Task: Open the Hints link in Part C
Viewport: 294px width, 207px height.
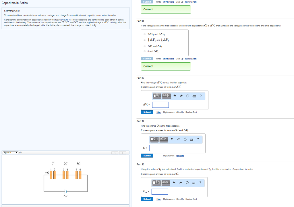Action: click(x=159, y=112)
